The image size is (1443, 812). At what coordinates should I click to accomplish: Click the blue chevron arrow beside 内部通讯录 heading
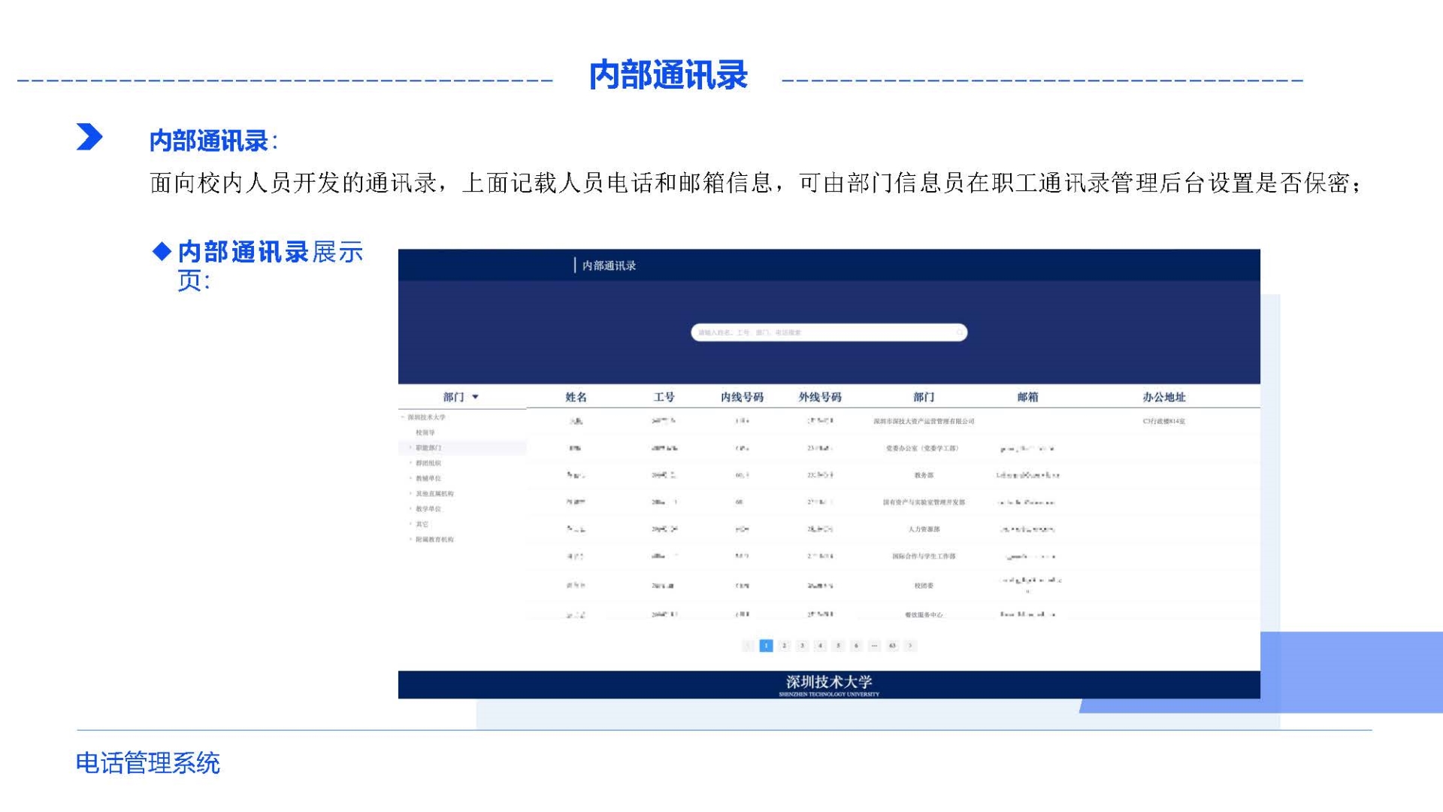tap(89, 137)
